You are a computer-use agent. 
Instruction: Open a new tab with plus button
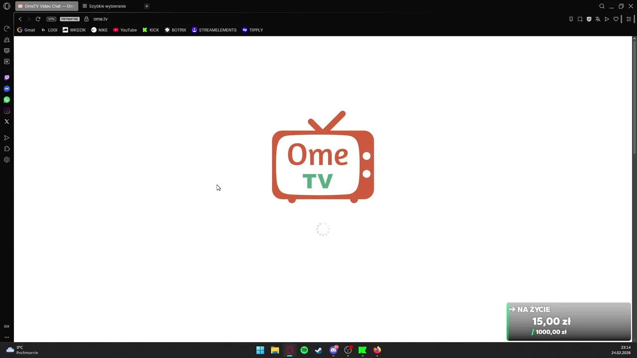click(146, 6)
